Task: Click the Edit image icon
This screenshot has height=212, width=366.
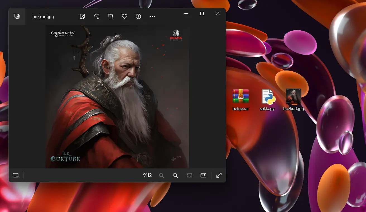Action: 83,17
